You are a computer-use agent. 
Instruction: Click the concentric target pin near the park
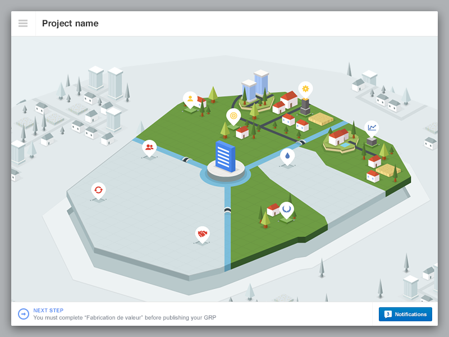click(x=232, y=116)
